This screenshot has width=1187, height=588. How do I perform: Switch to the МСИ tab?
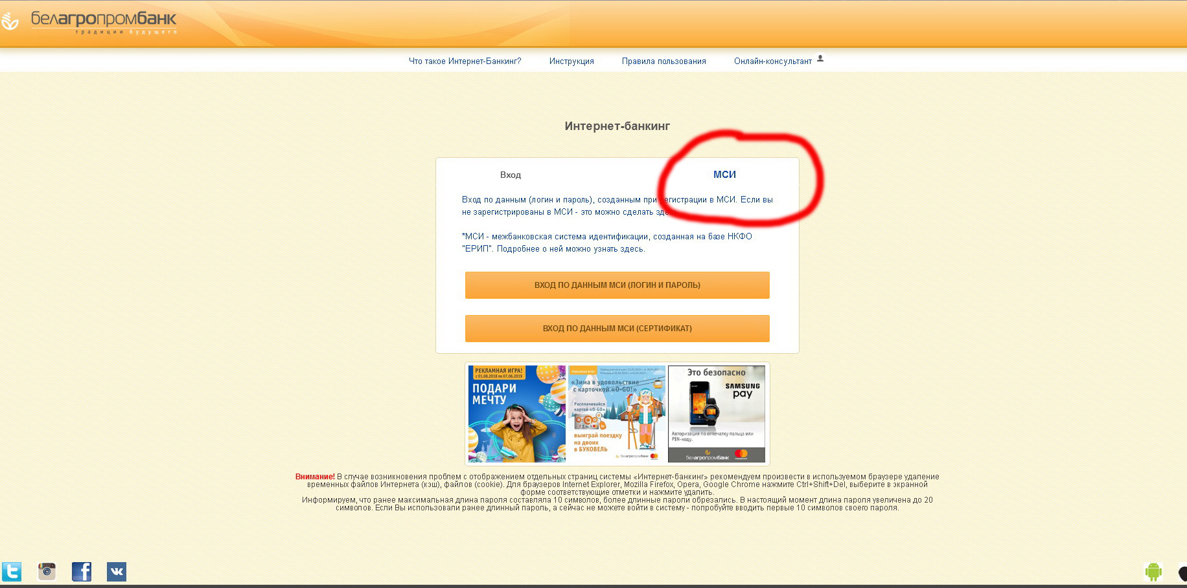[724, 175]
